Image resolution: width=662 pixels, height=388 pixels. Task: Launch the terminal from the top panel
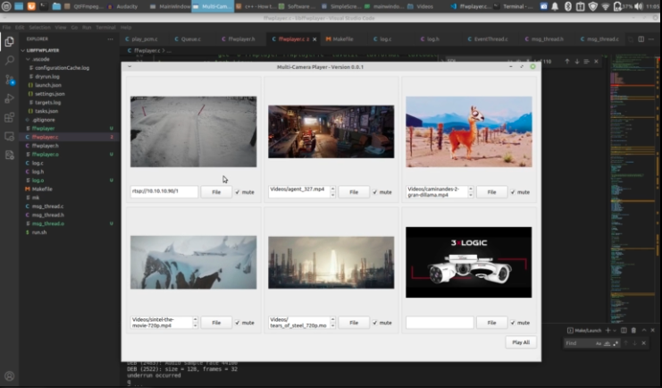pos(44,6)
